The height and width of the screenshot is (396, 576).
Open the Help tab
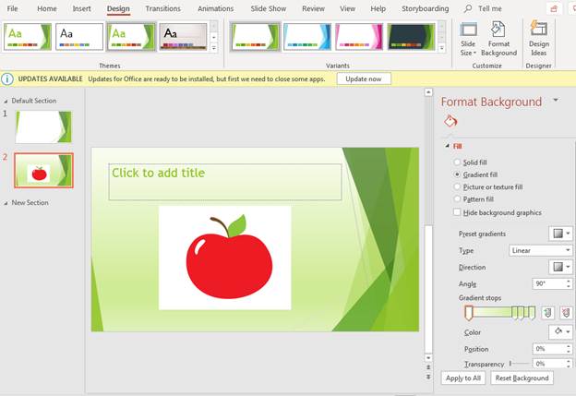(x=378, y=8)
